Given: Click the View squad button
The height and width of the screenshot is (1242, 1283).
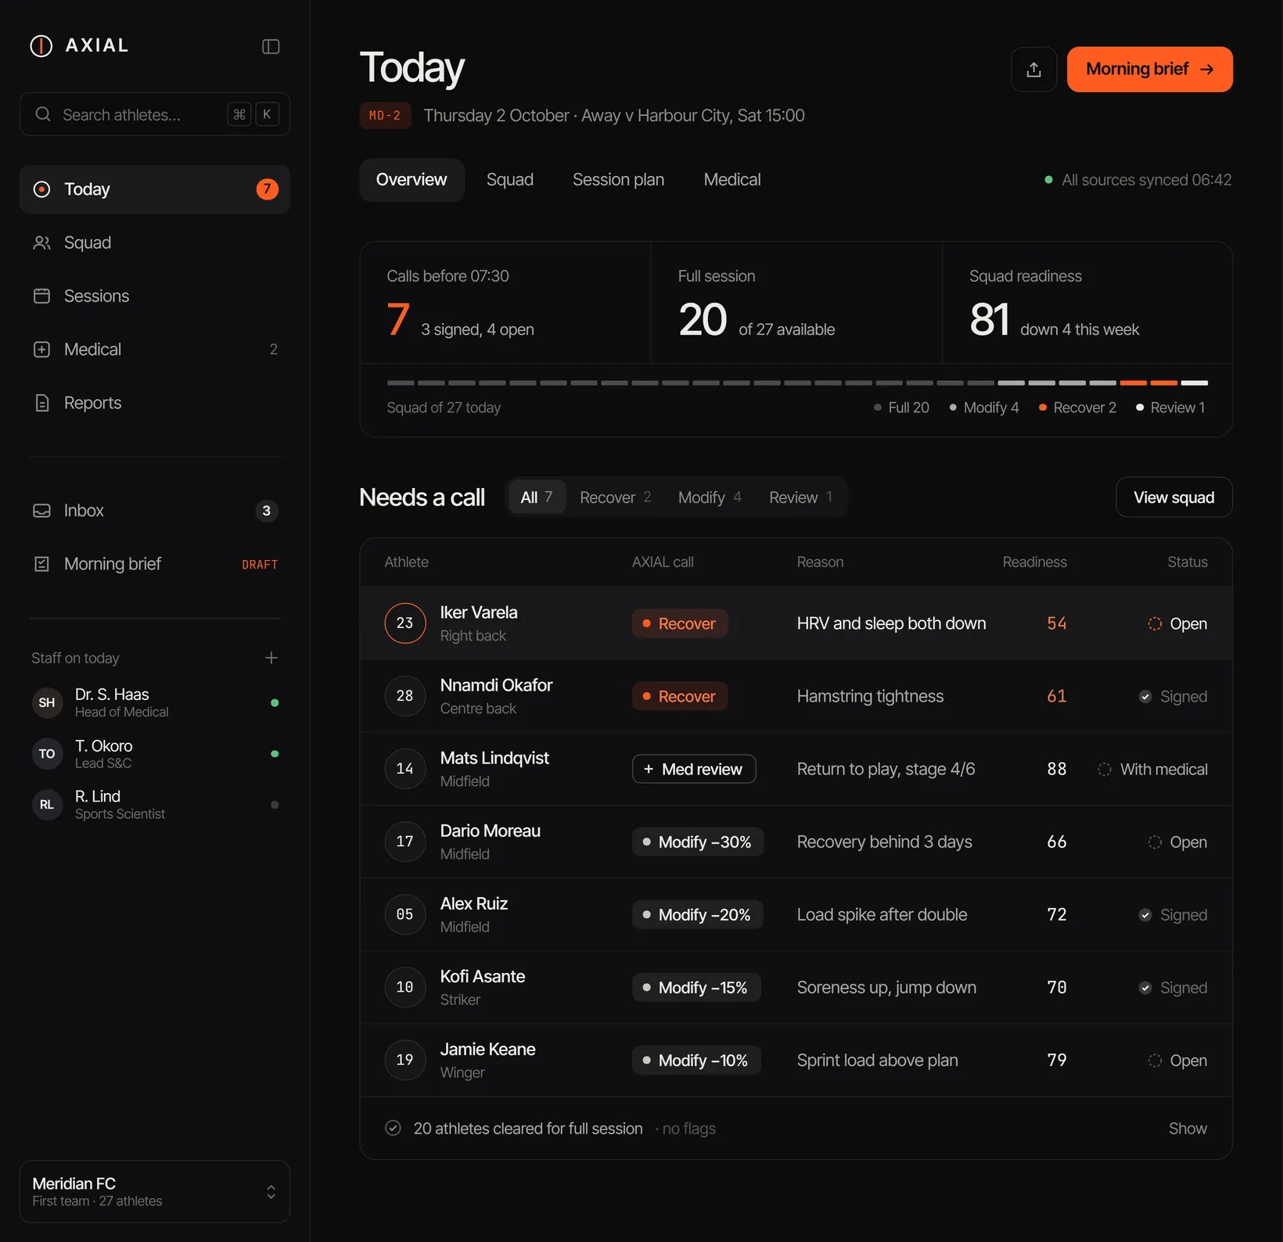Looking at the screenshot, I should click(1174, 497).
